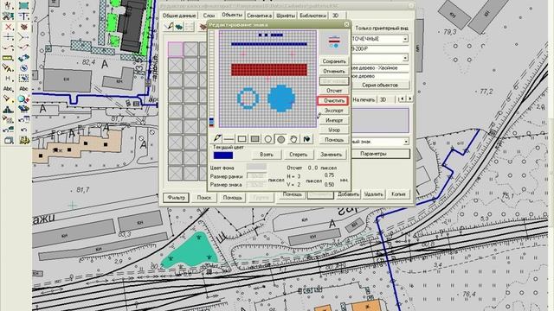
Task: Click the Заменить button
Action: point(331,155)
